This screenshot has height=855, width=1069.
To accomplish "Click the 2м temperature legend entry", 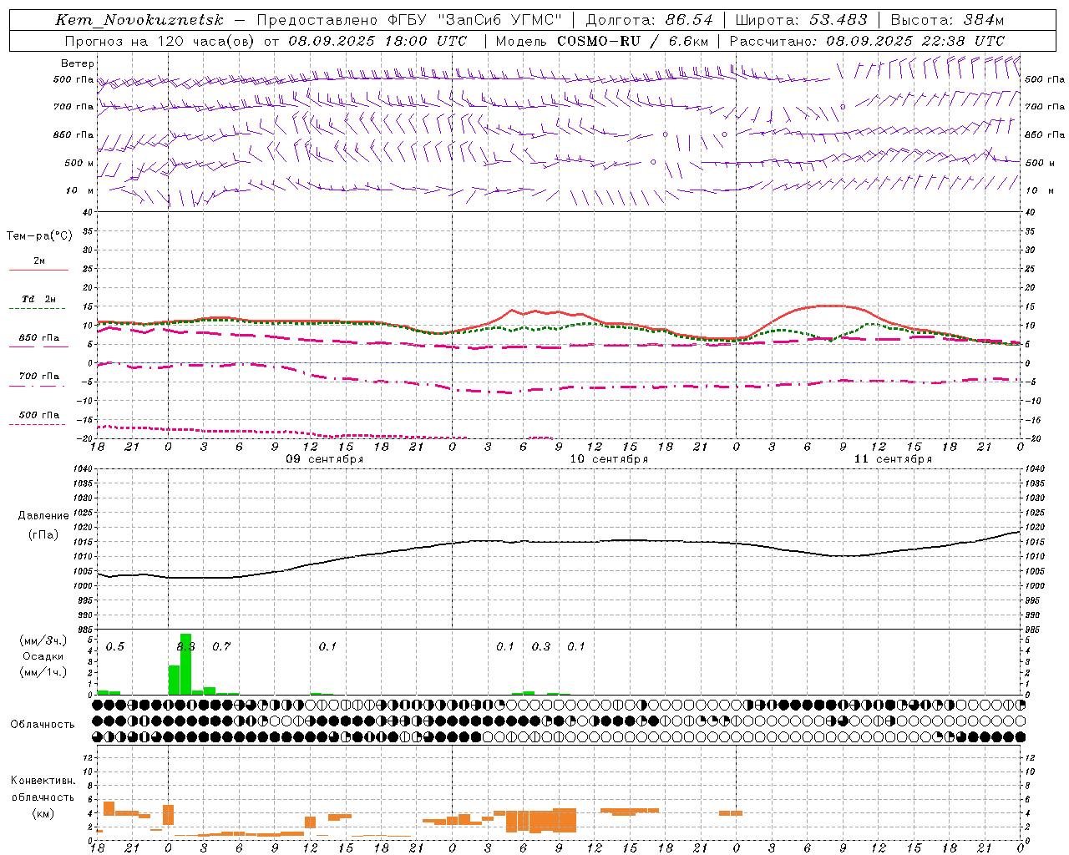I will [39, 261].
